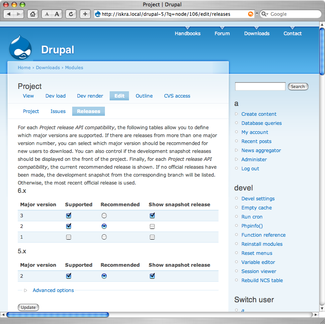Click the sidebar search text field

(x=260, y=87)
